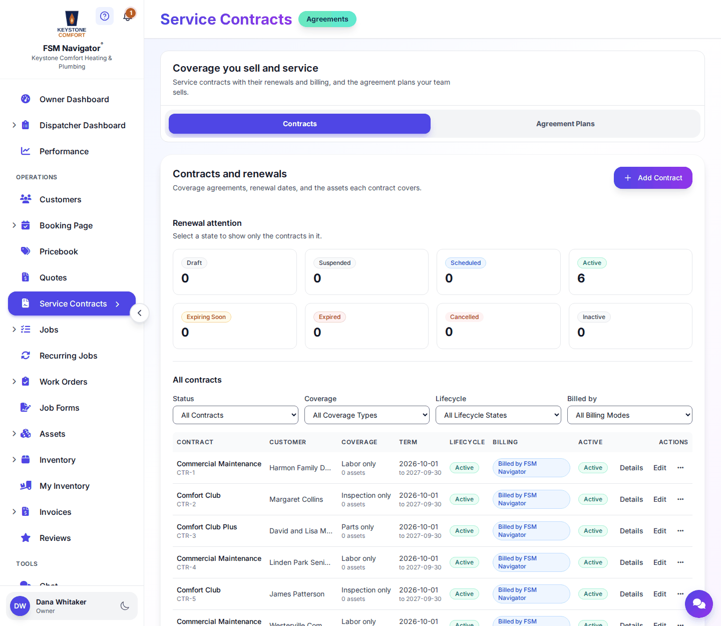This screenshot has height=626, width=721.
Task: Expand the Dispatcher Dashboard submenu chevron
Action: click(x=14, y=125)
